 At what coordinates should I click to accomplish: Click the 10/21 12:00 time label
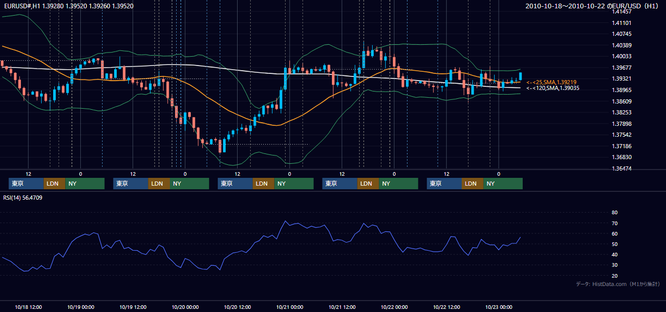pos(342,307)
